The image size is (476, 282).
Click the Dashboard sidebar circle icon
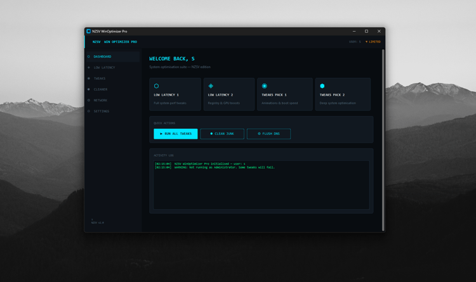click(89, 56)
